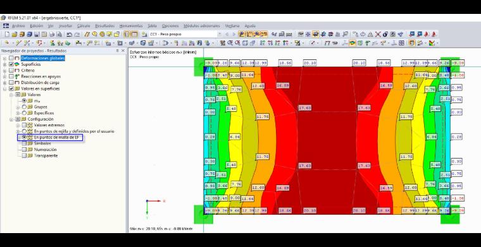Image resolution: width=481 pixels, height=247 pixels.
Task: Click the bottom-right green support node
Action: pos(451,214)
